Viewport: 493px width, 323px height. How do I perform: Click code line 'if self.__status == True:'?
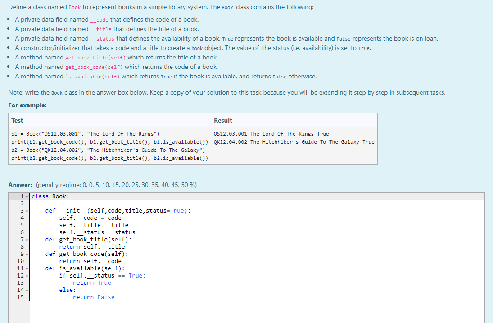click(102, 276)
